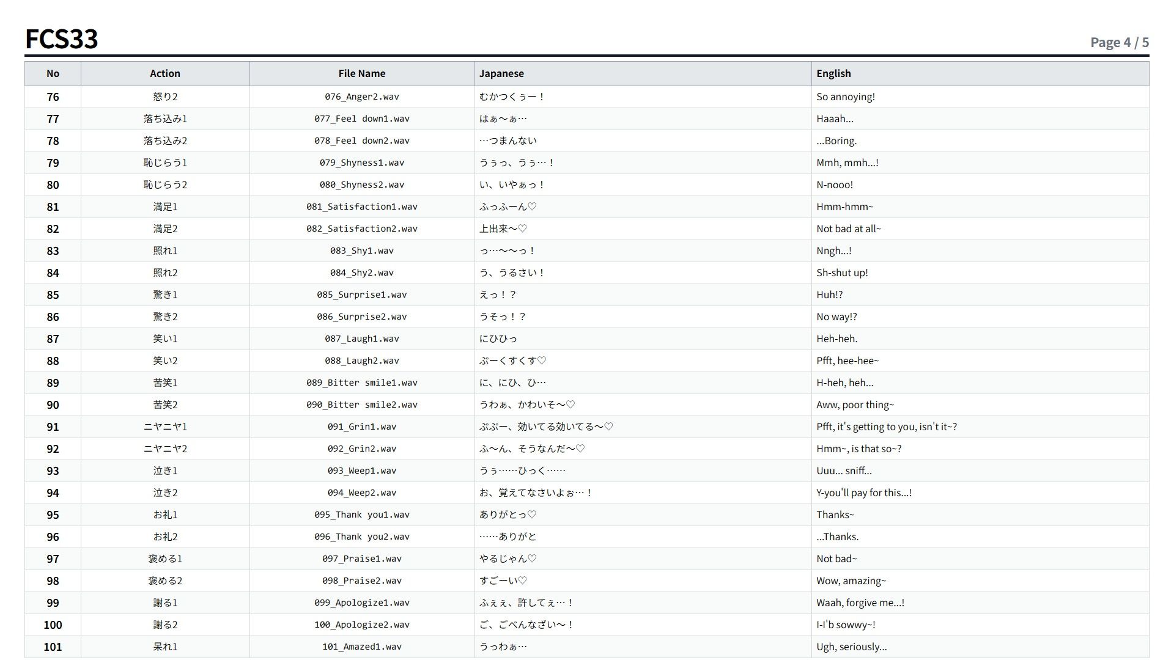Click the FCS33 page title
Screen dimensions: 1174x660
pyautogui.click(x=61, y=39)
